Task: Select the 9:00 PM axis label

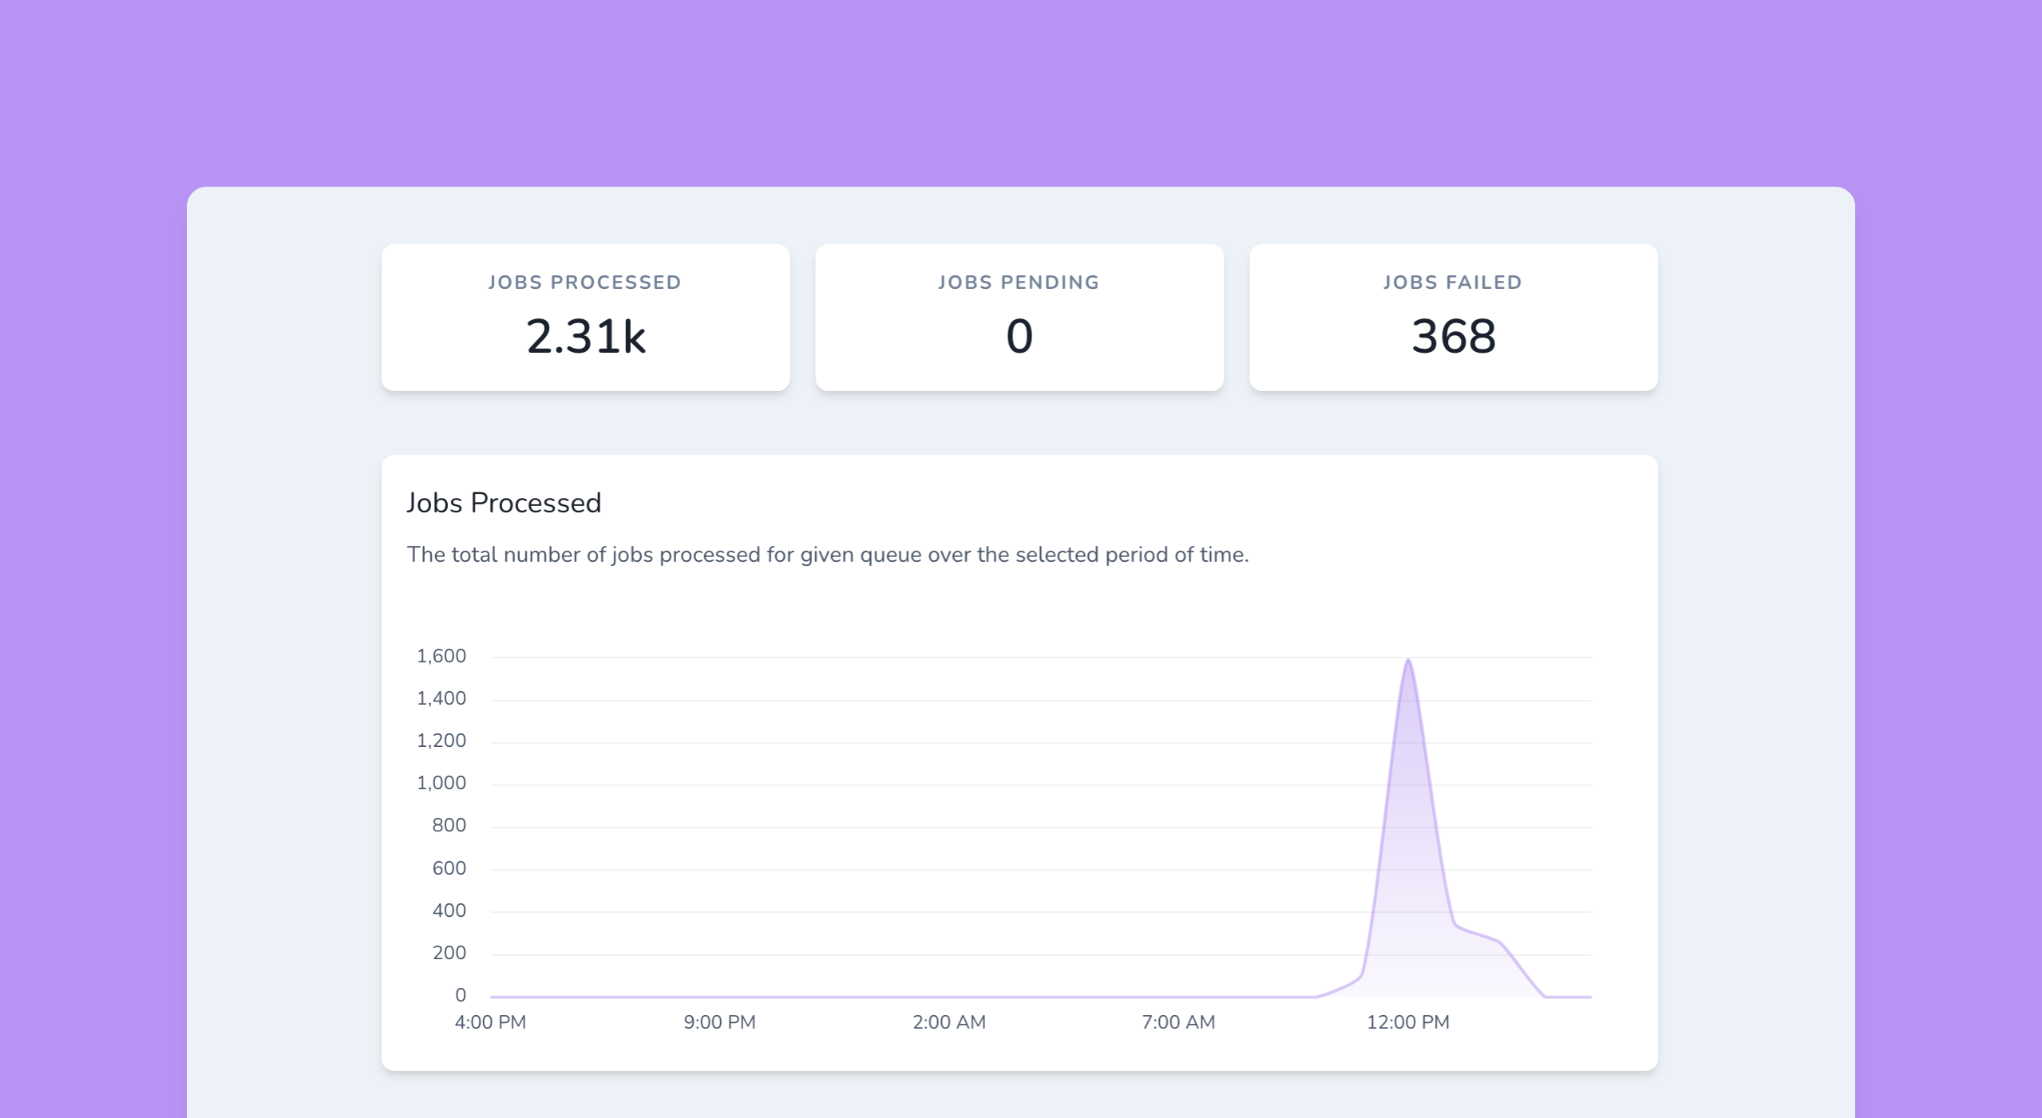Action: point(719,1022)
